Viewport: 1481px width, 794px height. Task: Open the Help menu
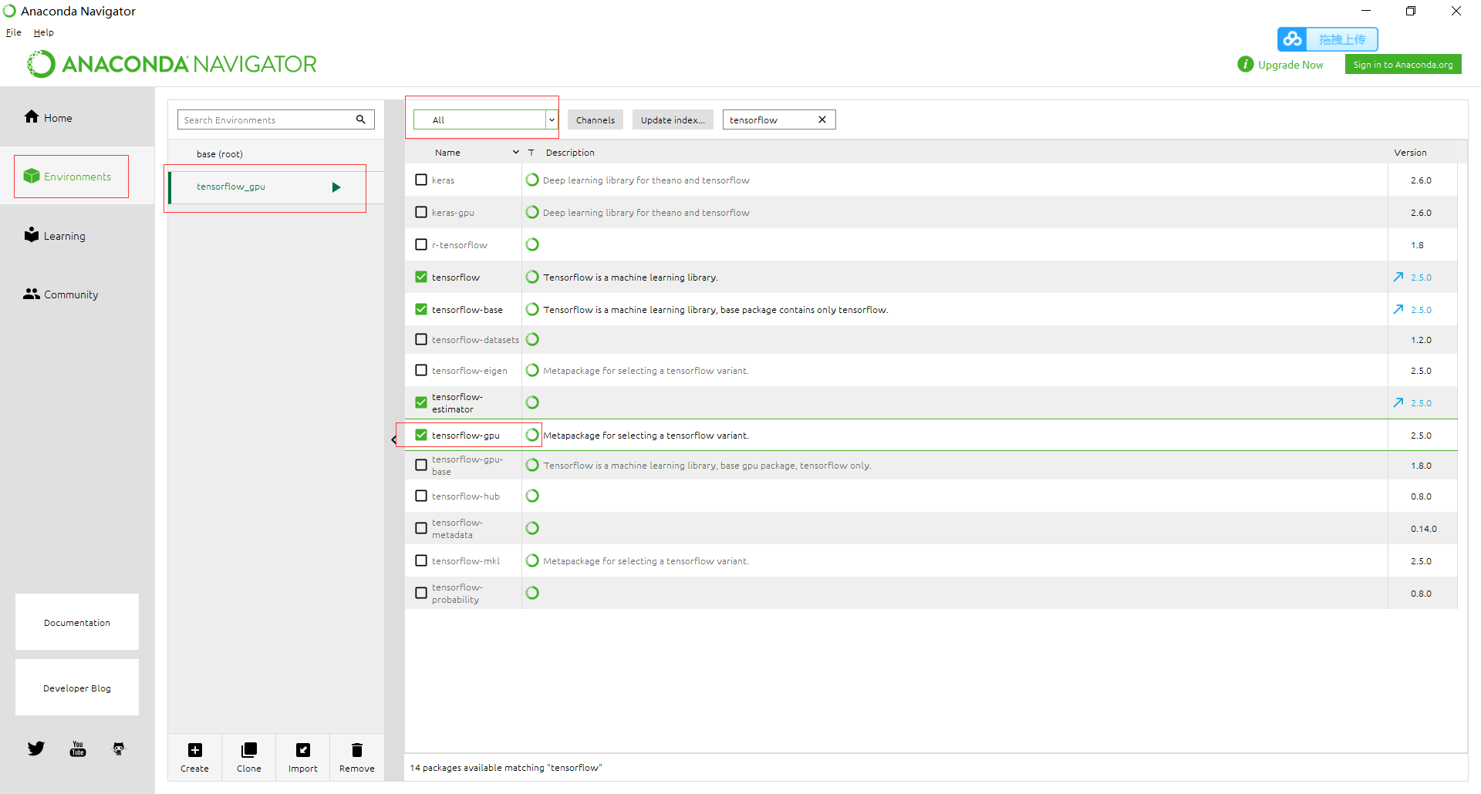point(44,32)
